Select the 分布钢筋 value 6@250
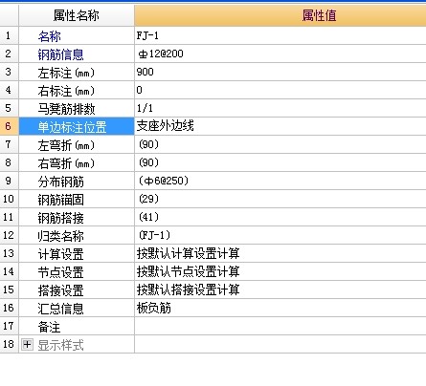426x386 pixels. (x=164, y=181)
